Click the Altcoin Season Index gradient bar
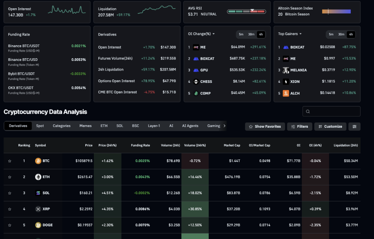This screenshot has width=374, height=239. tap(336, 12)
